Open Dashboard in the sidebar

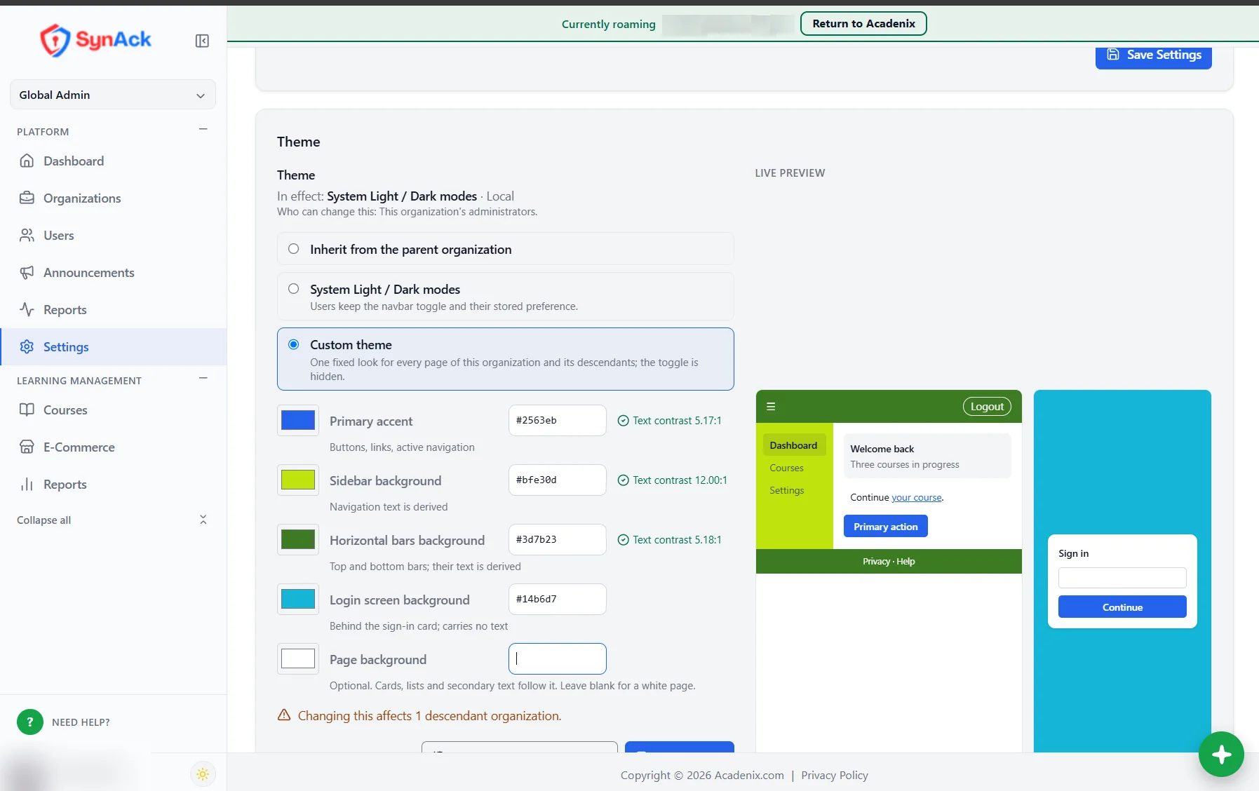pos(112,161)
